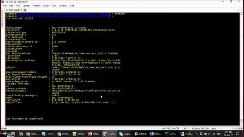Minimize the SecureCRT window
Screen dimensions: 244x137
223,2
